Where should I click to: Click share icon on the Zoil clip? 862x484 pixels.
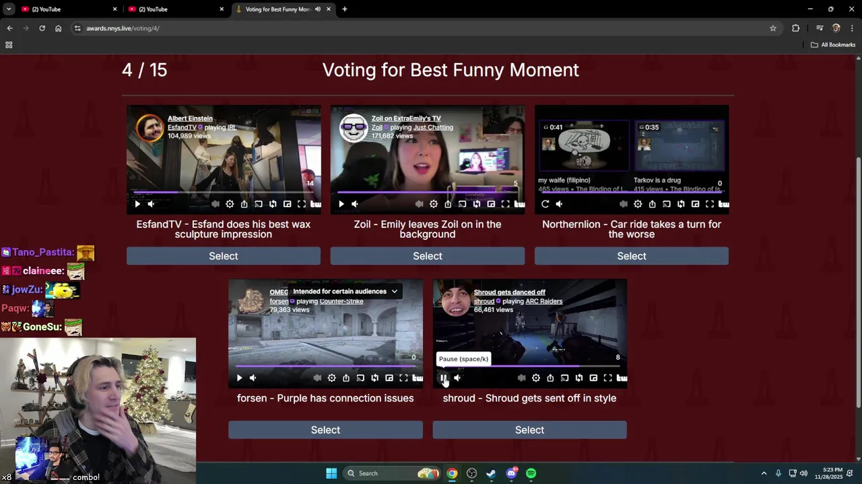coord(448,204)
